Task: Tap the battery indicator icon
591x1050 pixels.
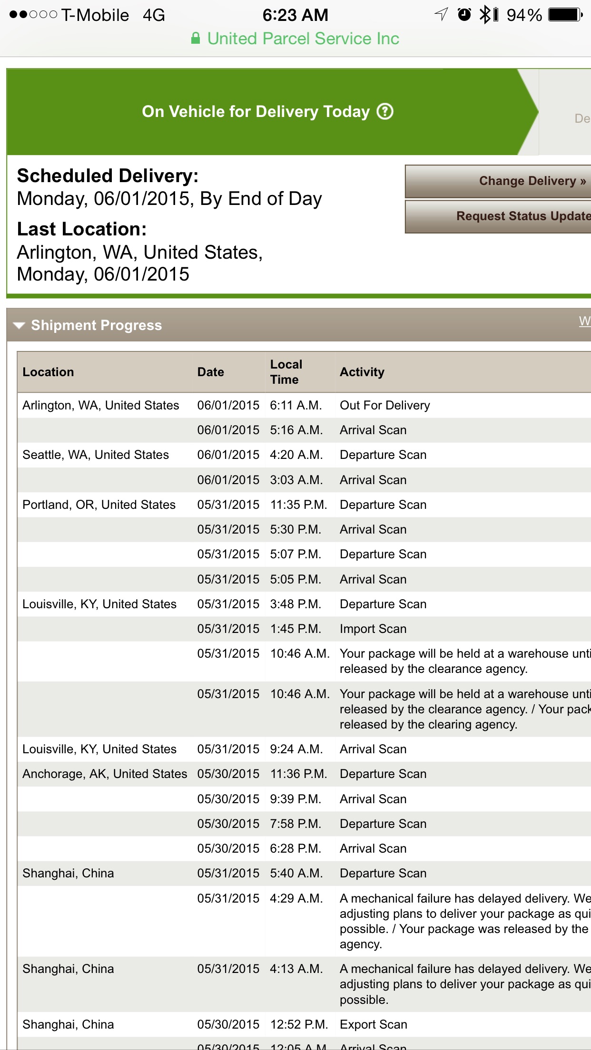Action: click(x=565, y=15)
